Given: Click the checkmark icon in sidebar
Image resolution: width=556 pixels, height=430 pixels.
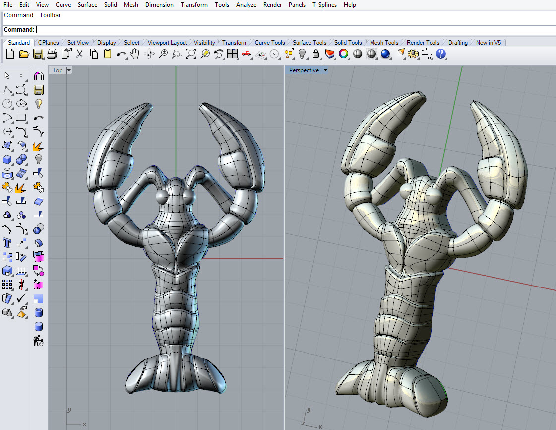Looking at the screenshot, I should click(x=21, y=298).
